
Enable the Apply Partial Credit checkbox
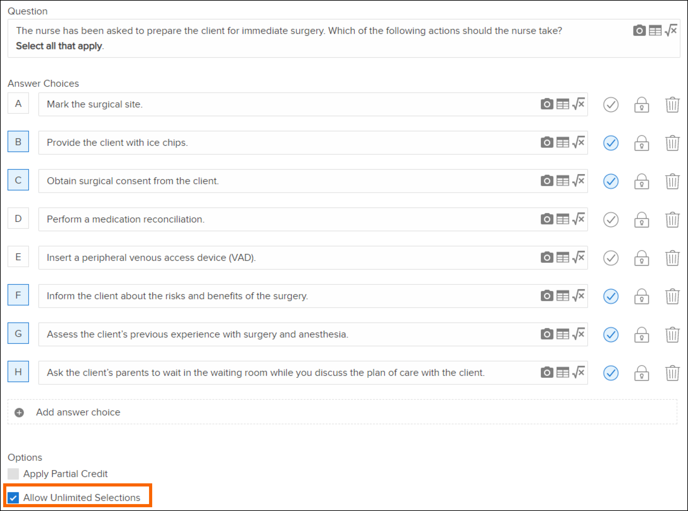click(13, 474)
